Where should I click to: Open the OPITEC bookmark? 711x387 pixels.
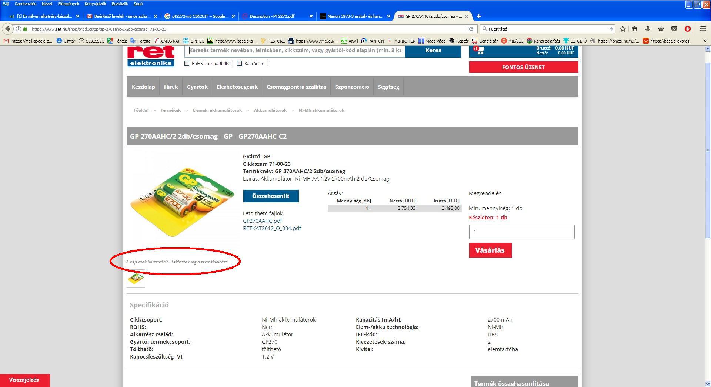pos(194,41)
